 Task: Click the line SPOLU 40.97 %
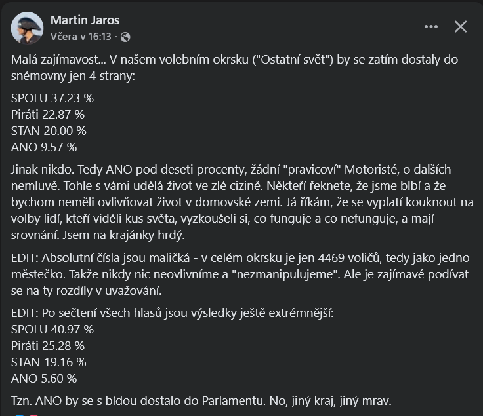pyautogui.click(x=52, y=329)
